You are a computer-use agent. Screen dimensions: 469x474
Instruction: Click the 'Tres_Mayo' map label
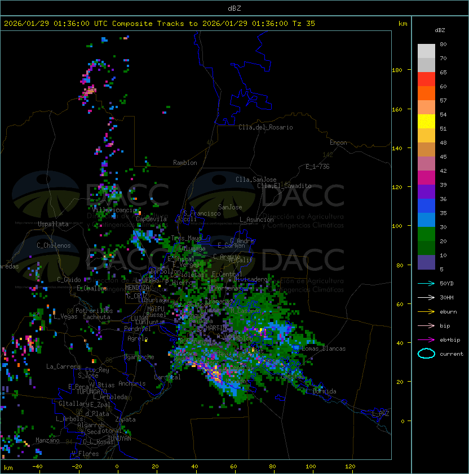coord(186,238)
